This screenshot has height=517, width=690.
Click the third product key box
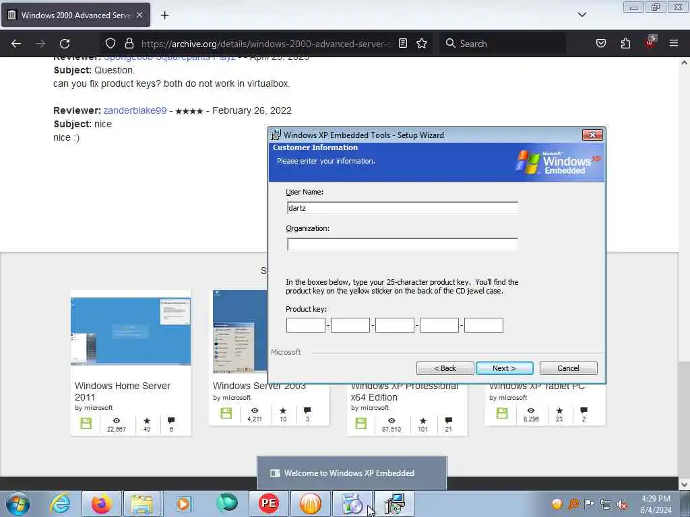[x=395, y=325]
